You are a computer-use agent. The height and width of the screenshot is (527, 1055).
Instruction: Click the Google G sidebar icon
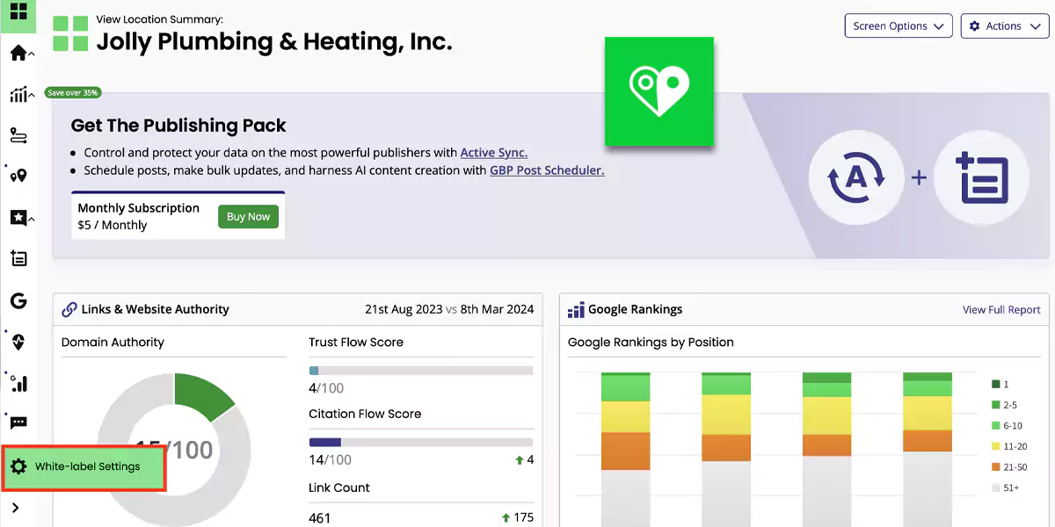[18, 301]
